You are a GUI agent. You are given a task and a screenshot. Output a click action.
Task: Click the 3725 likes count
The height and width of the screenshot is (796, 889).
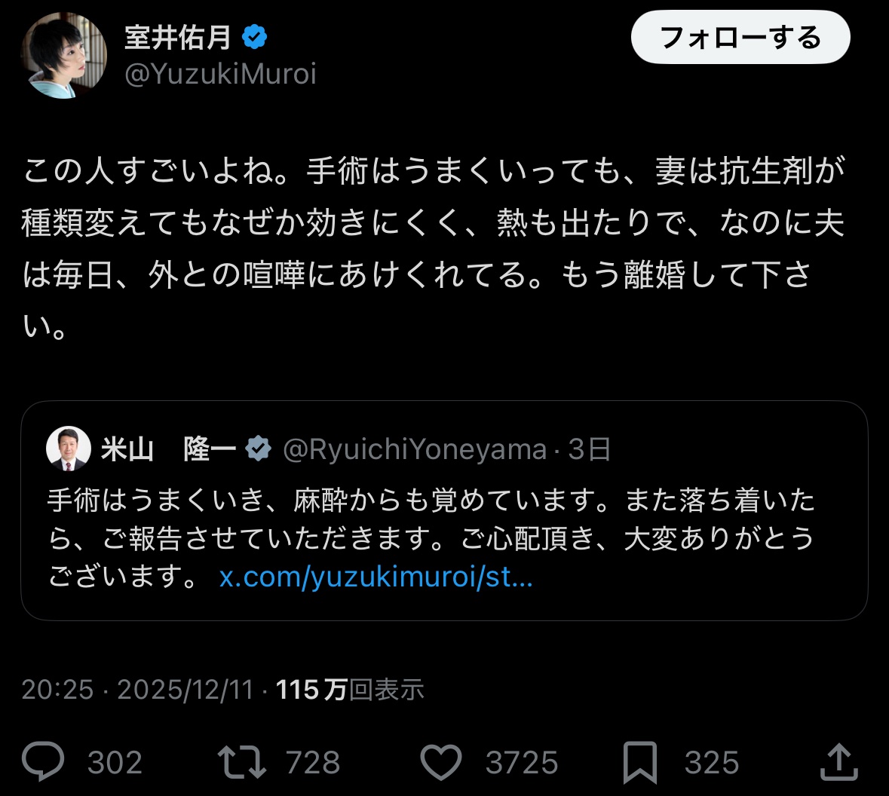[x=522, y=762]
